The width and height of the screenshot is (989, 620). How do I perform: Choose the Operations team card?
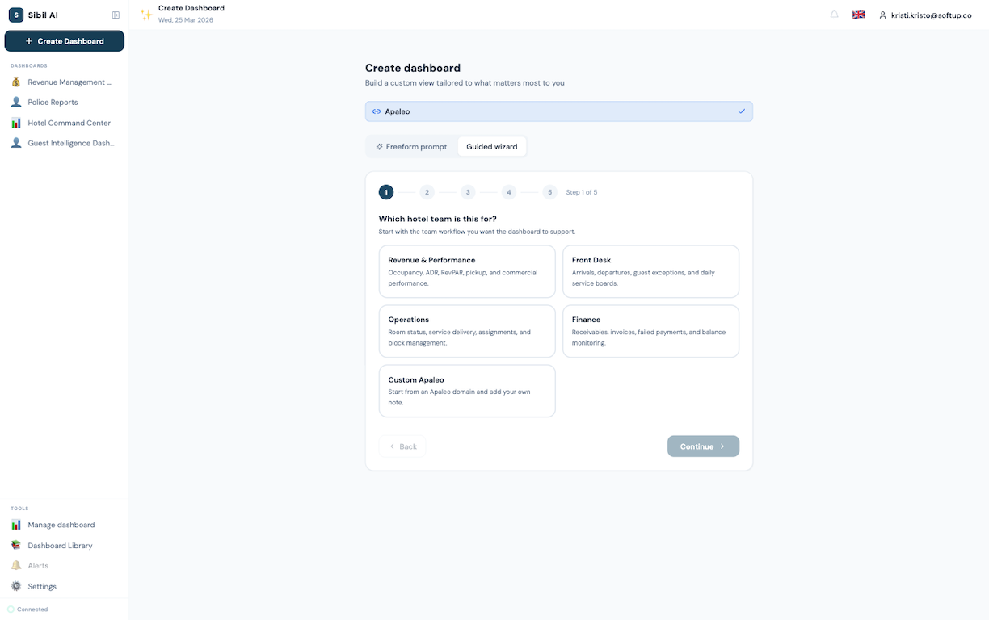pos(467,331)
